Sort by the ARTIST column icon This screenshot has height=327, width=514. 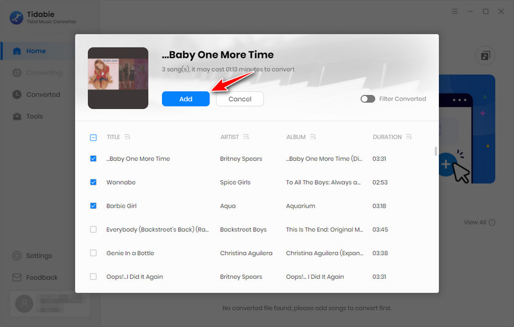point(246,137)
